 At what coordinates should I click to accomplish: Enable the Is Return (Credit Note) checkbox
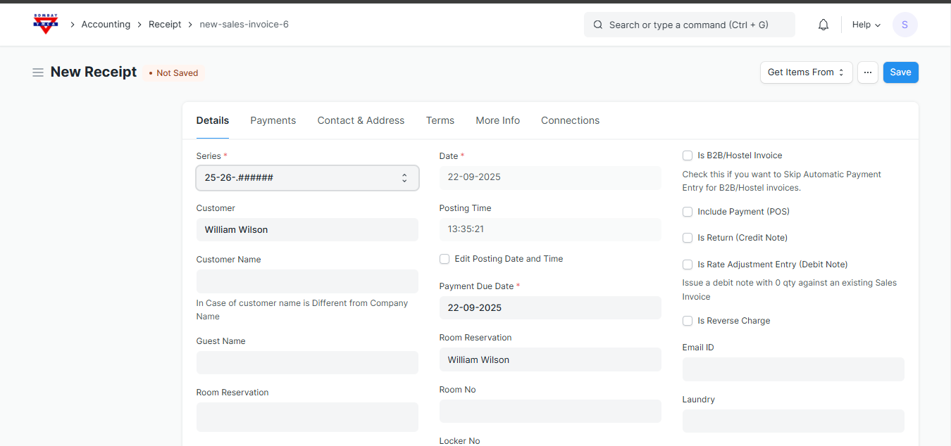pyautogui.click(x=688, y=238)
